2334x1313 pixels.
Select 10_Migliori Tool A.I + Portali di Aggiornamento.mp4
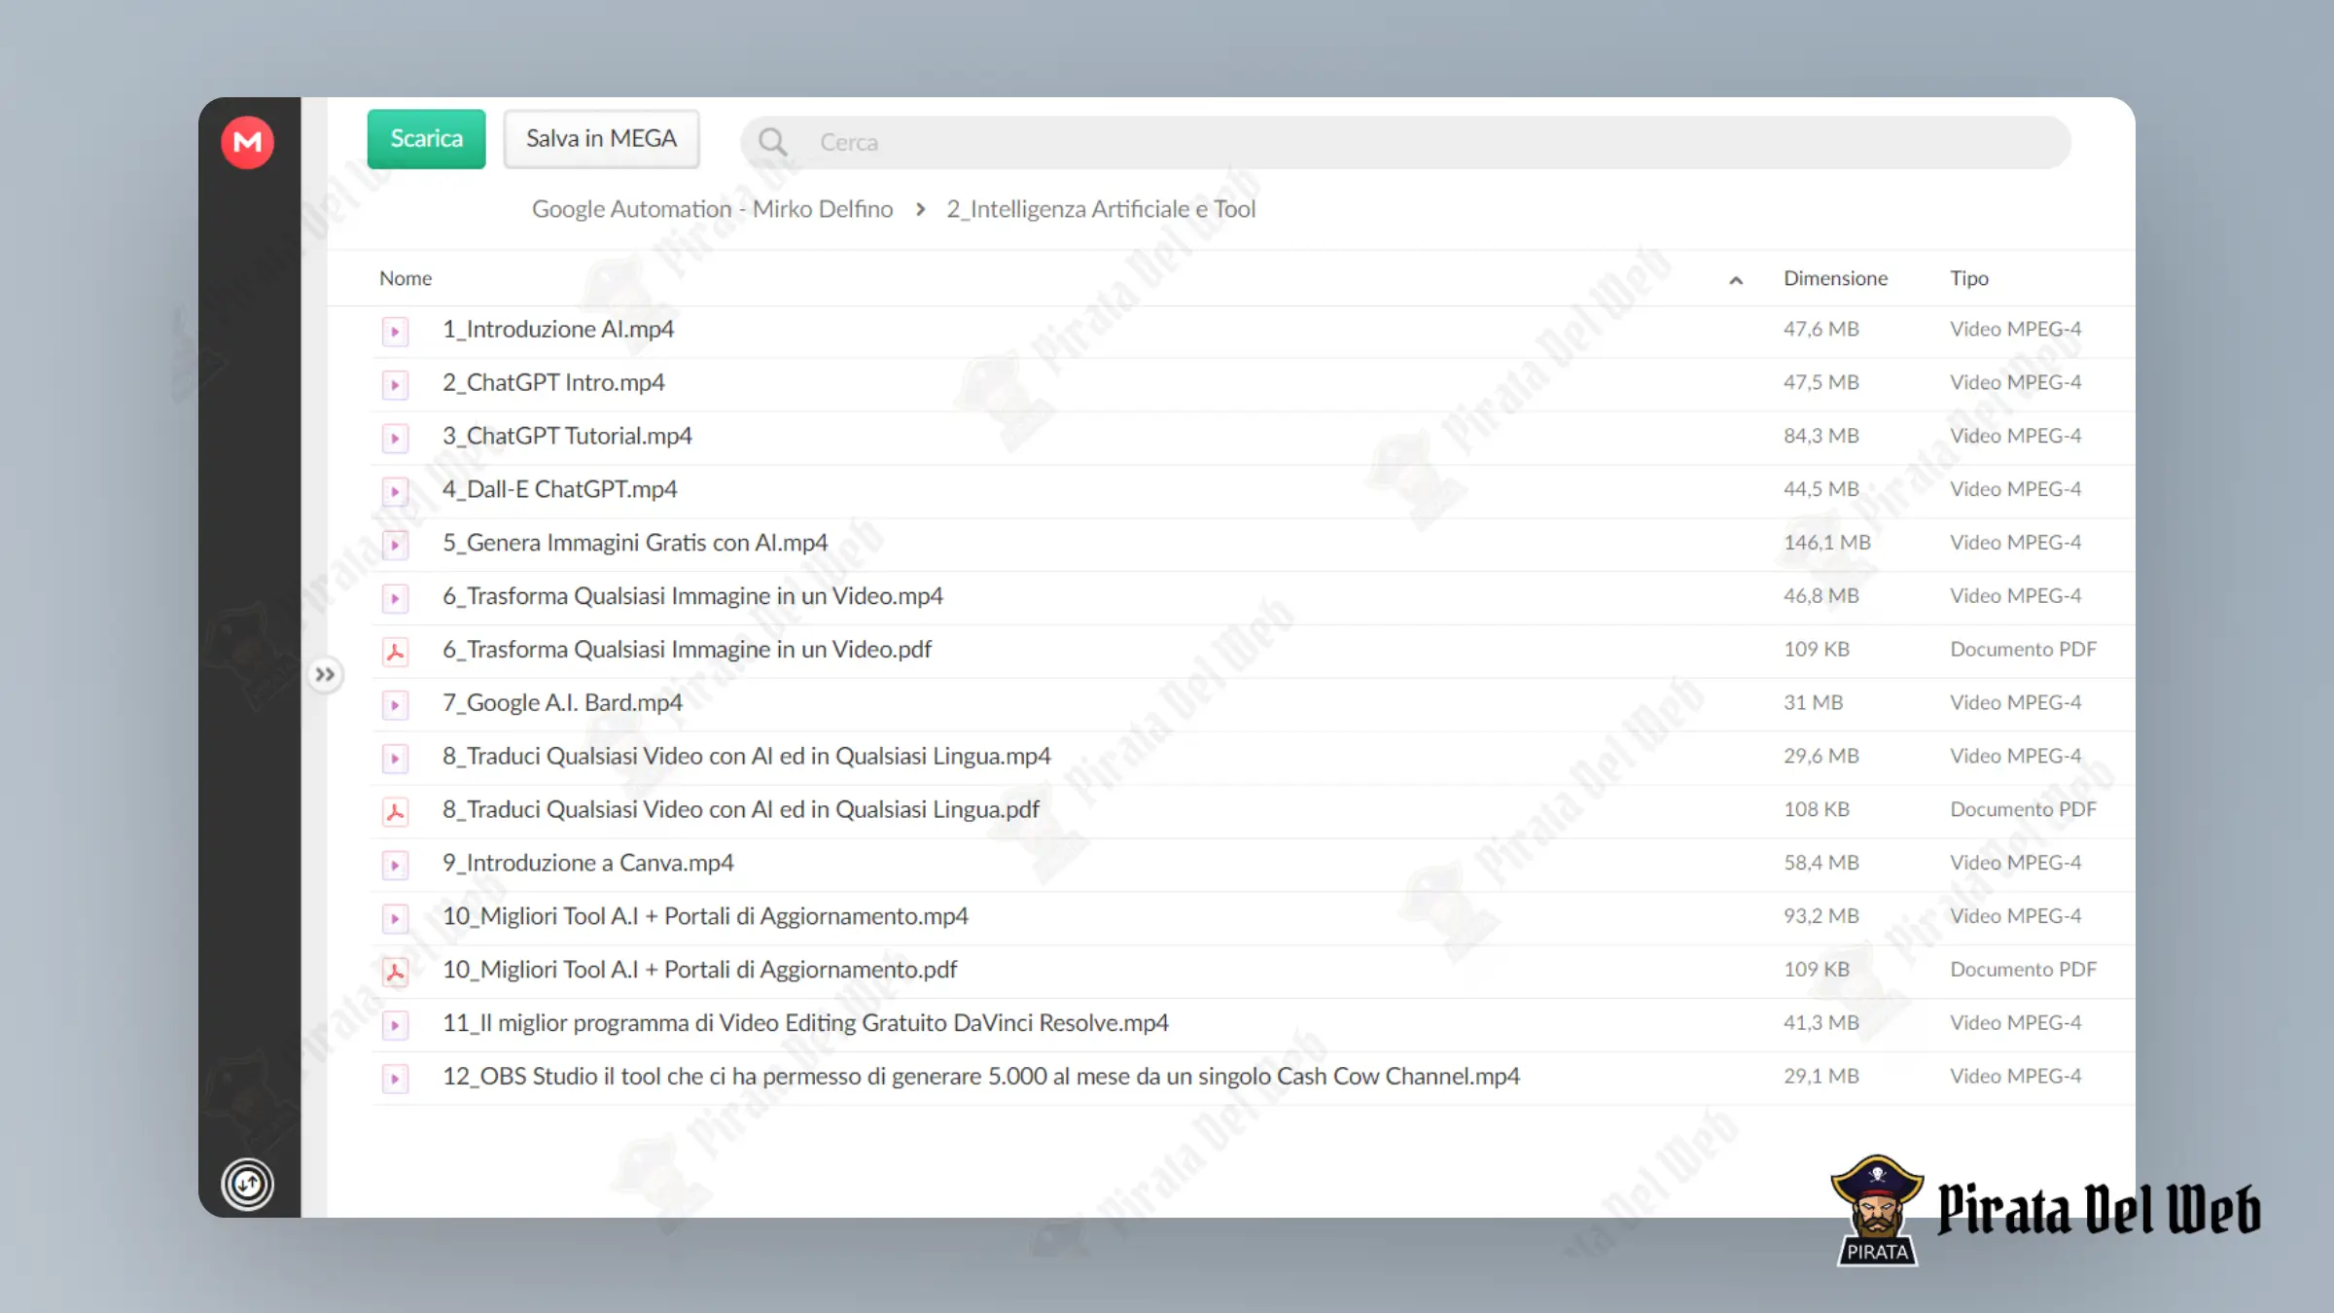pos(705,916)
